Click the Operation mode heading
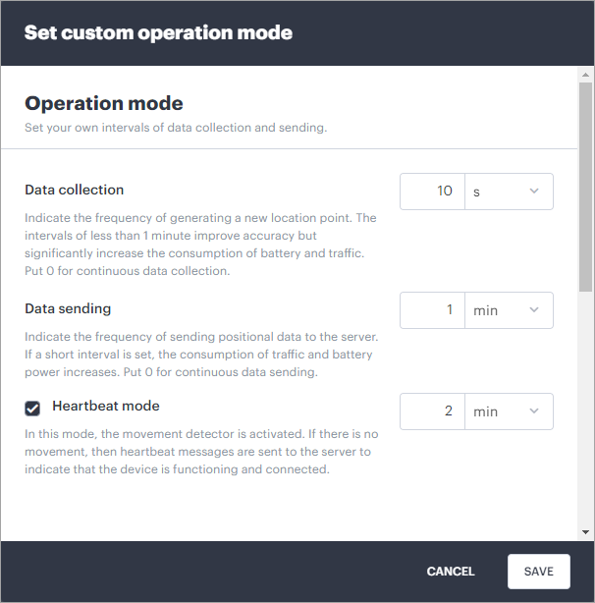The image size is (595, 603). point(104,103)
